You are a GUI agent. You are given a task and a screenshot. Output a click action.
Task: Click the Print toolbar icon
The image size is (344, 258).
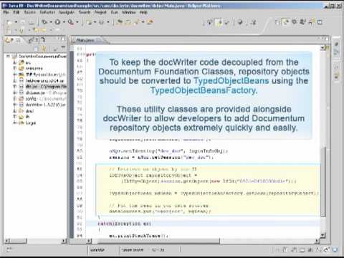[x=32, y=22]
